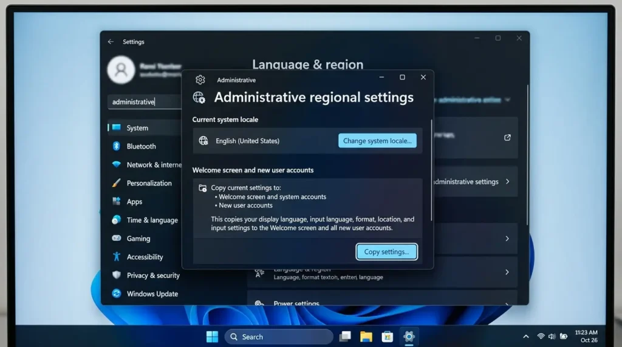Viewport: 622px width, 347px height.
Task: Click the Time & language globe icon
Action: coord(116,220)
